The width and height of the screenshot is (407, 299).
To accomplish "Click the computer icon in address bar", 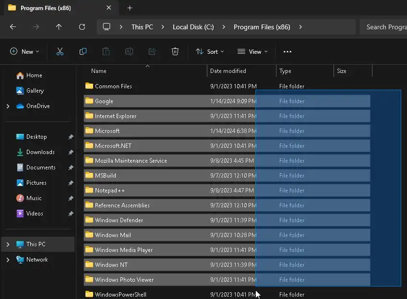I will click(107, 27).
